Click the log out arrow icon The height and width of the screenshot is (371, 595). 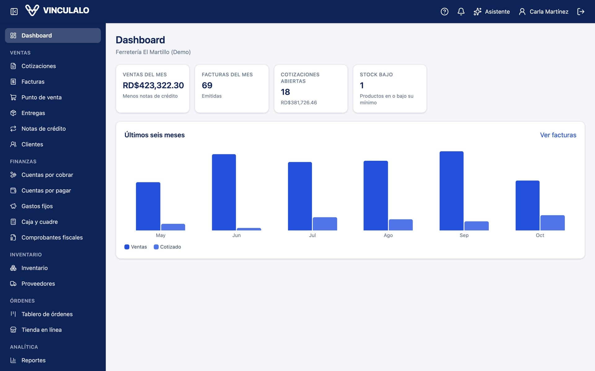581,11
